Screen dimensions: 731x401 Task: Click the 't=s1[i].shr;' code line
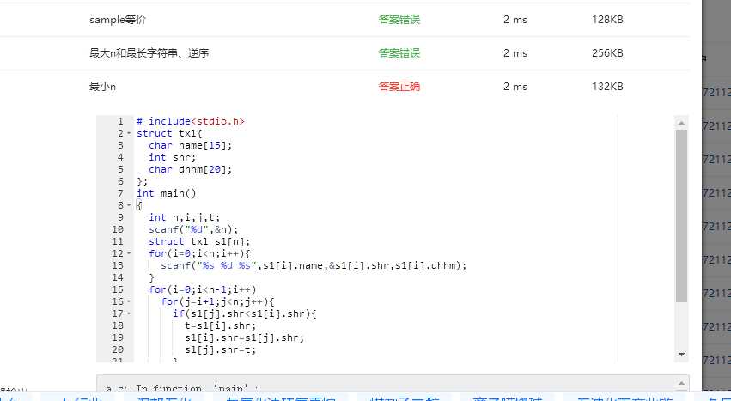coord(221,326)
